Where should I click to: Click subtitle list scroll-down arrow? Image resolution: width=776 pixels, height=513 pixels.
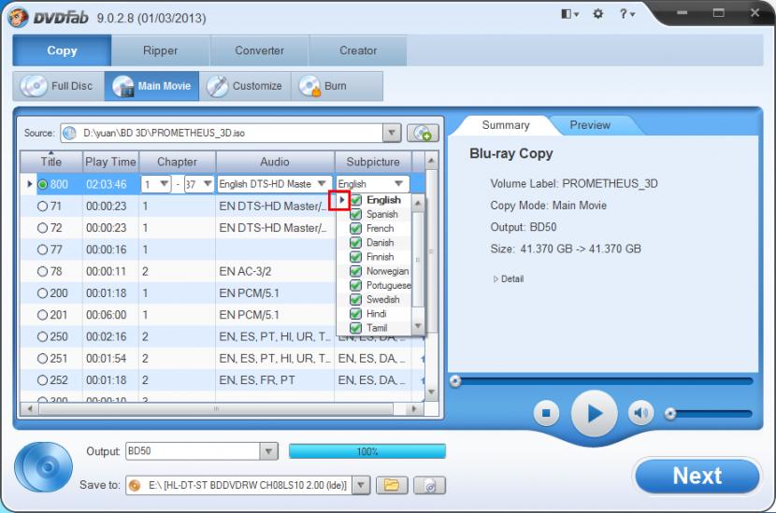[x=418, y=326]
